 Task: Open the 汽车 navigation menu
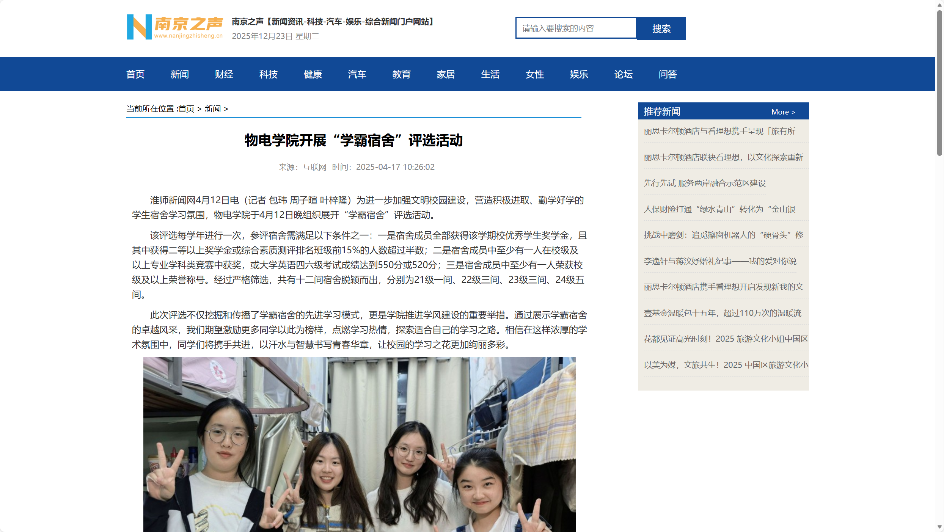[357, 74]
